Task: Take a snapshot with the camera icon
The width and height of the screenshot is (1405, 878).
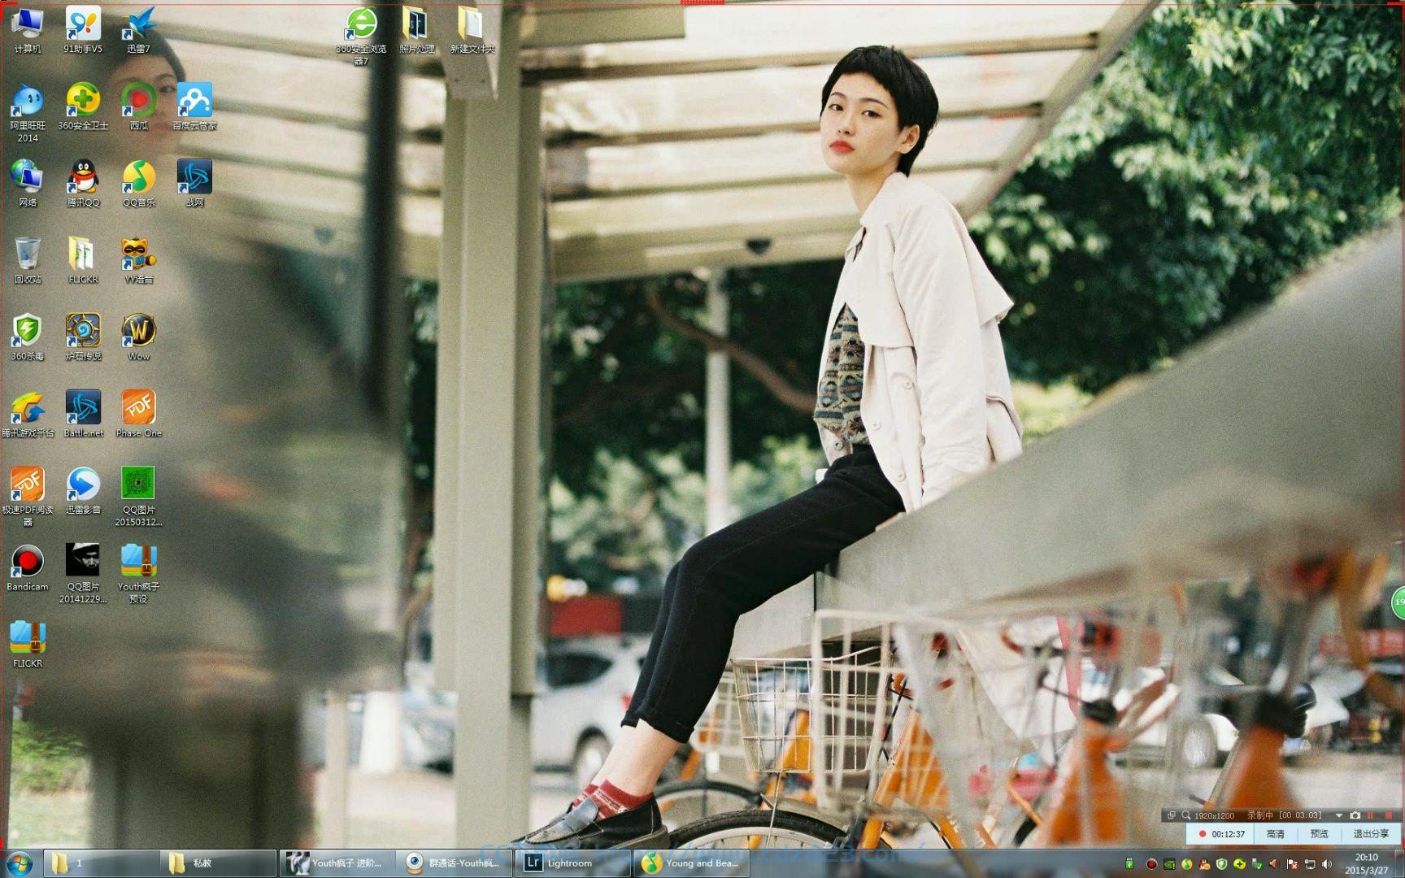Action: pyautogui.click(x=1355, y=815)
